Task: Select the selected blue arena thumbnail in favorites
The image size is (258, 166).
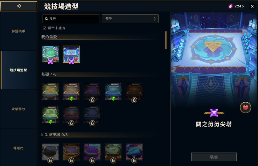Action: coord(71,54)
